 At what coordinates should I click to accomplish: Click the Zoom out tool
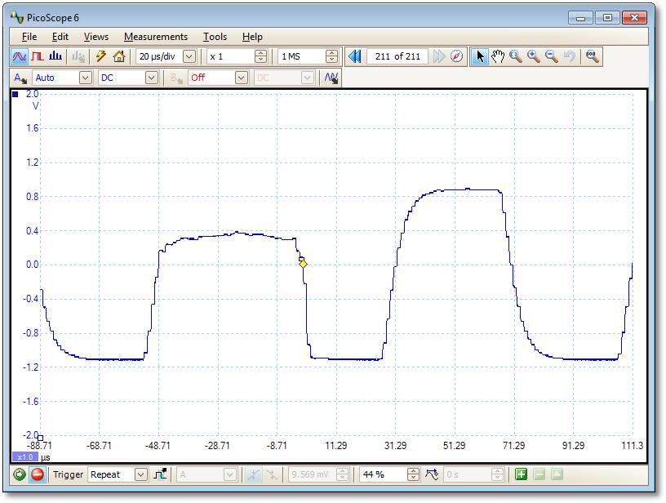551,56
